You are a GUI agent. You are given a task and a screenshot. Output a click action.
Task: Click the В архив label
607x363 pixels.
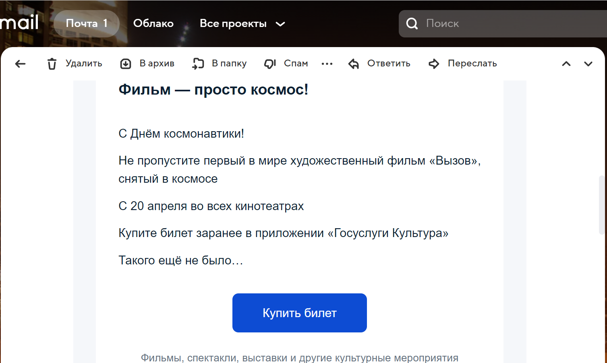pos(157,63)
